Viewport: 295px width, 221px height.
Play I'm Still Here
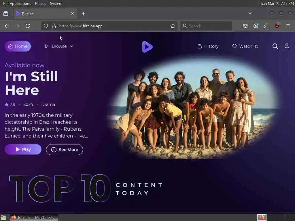click(x=23, y=149)
